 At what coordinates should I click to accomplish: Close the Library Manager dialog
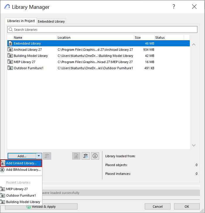(194, 6)
